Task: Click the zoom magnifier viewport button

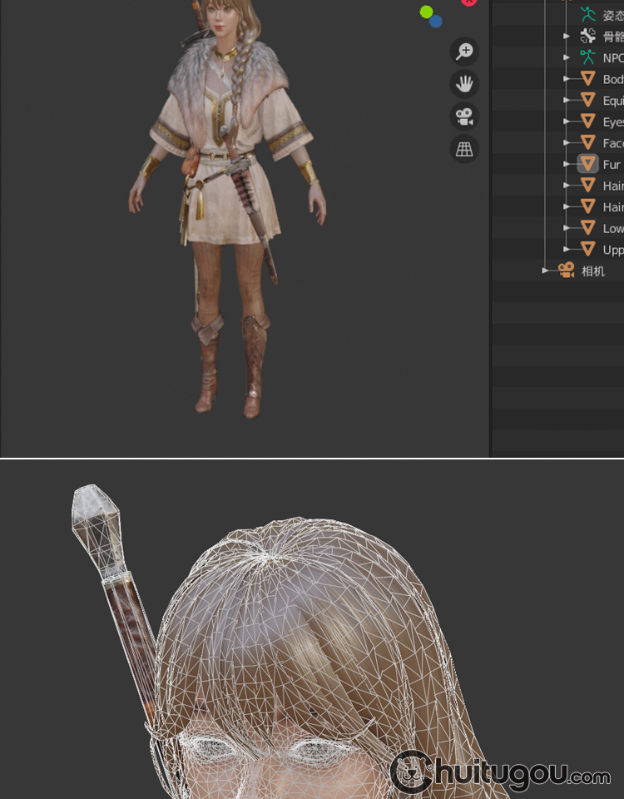Action: tap(464, 52)
